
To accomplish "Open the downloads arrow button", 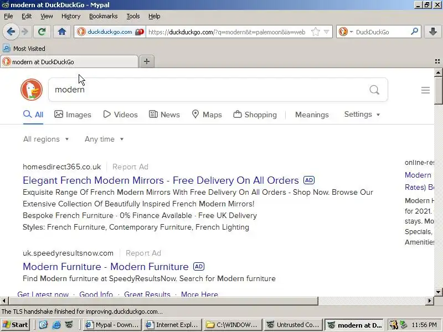I will [432, 32].
